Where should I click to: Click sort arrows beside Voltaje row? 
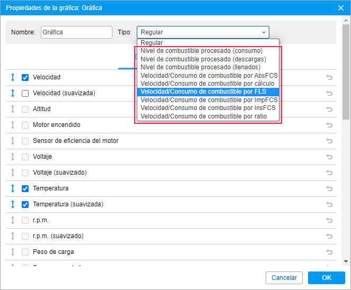pos(13,157)
